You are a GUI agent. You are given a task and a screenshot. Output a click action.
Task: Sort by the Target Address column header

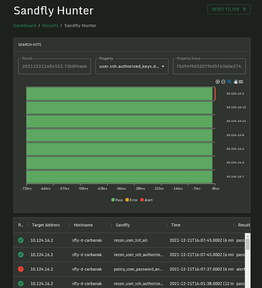pos(46,225)
